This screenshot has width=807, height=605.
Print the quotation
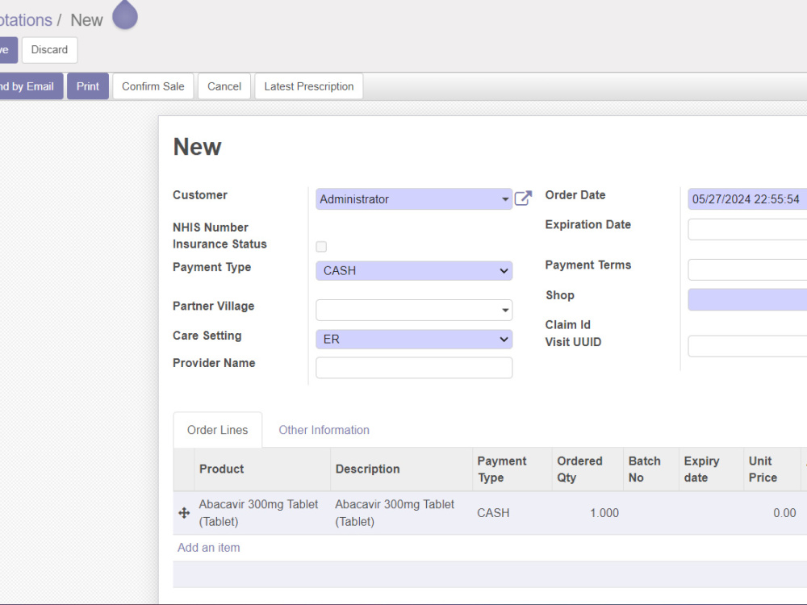(87, 86)
